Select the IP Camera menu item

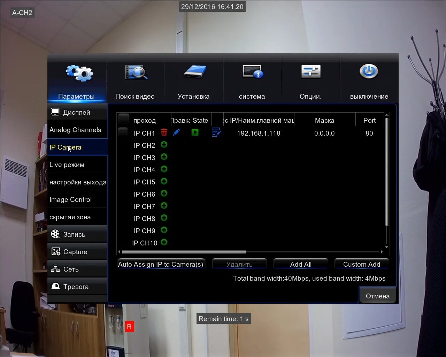(x=77, y=147)
